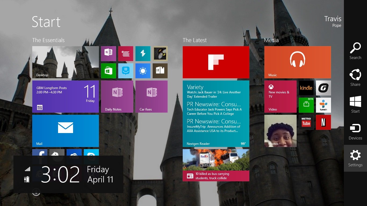
Task: Click The Latest group heading
Action: 195,40
